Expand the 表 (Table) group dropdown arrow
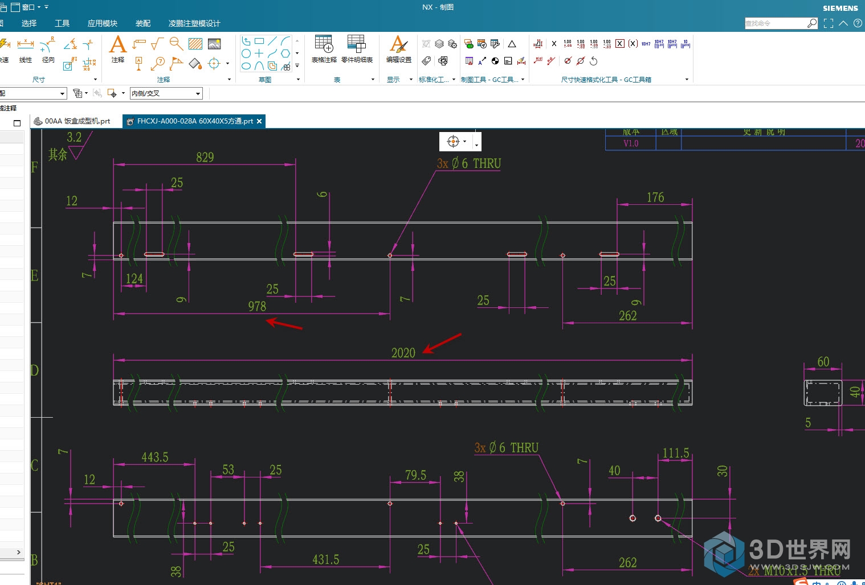Viewport: 865px width, 585px height. 373,80
